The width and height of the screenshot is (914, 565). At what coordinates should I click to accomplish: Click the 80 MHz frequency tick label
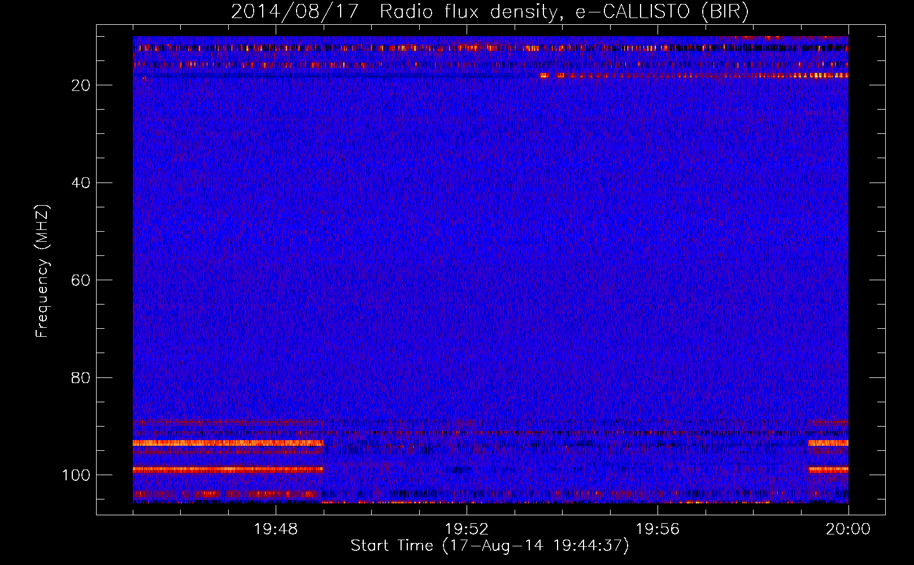tap(81, 378)
